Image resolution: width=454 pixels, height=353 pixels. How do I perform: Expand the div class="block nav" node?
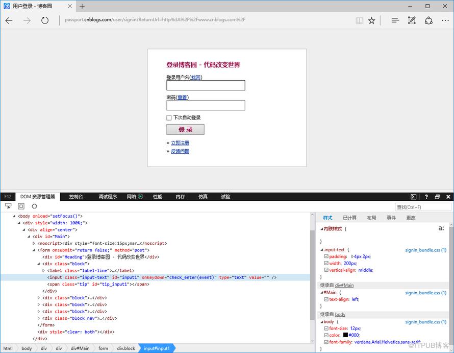[x=38, y=318]
